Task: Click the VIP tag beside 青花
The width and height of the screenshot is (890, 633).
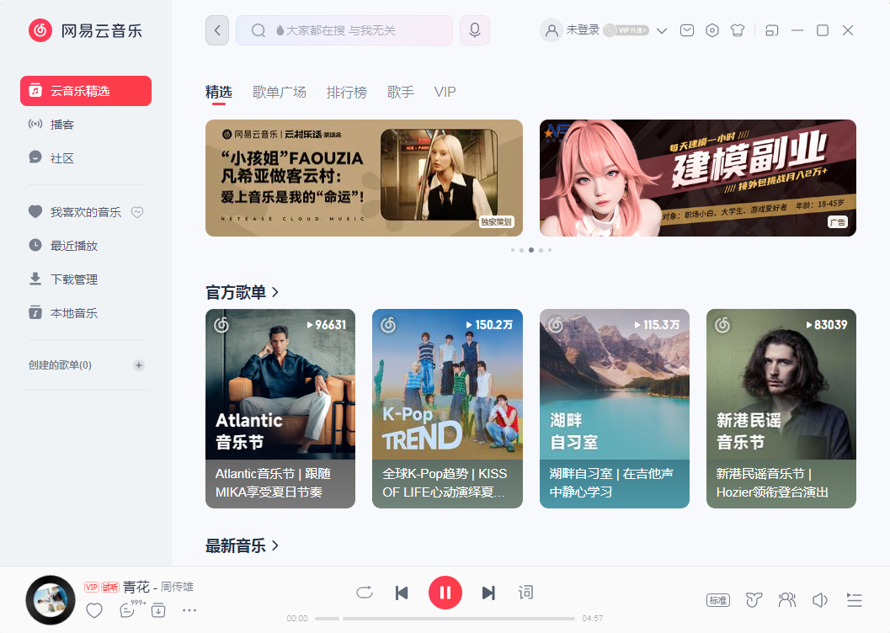Action: pyautogui.click(x=92, y=587)
